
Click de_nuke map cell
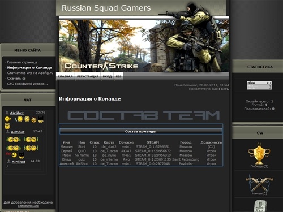(109, 155)
